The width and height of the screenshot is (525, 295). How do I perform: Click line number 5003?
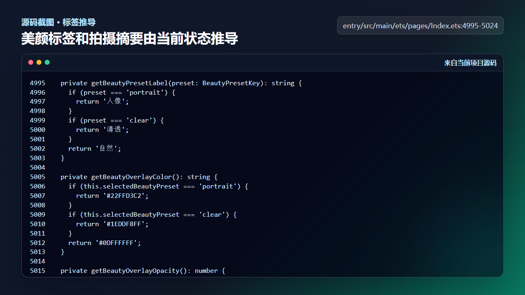point(38,158)
